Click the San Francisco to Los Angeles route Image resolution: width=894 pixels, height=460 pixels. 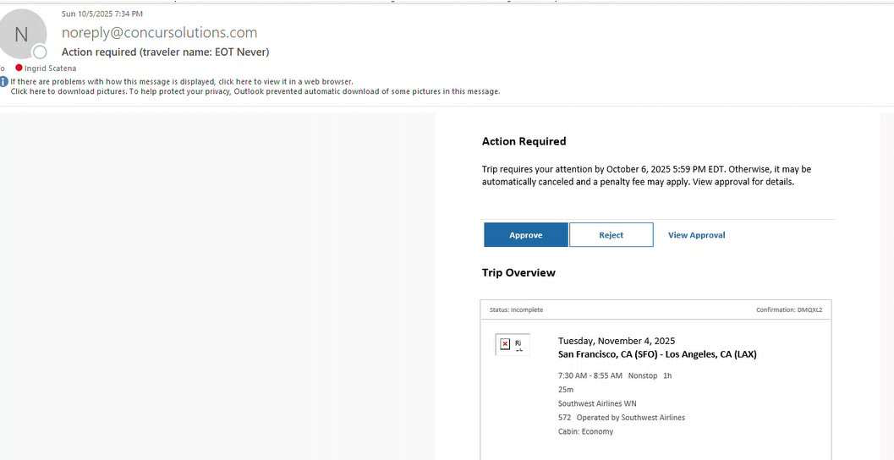click(x=657, y=354)
